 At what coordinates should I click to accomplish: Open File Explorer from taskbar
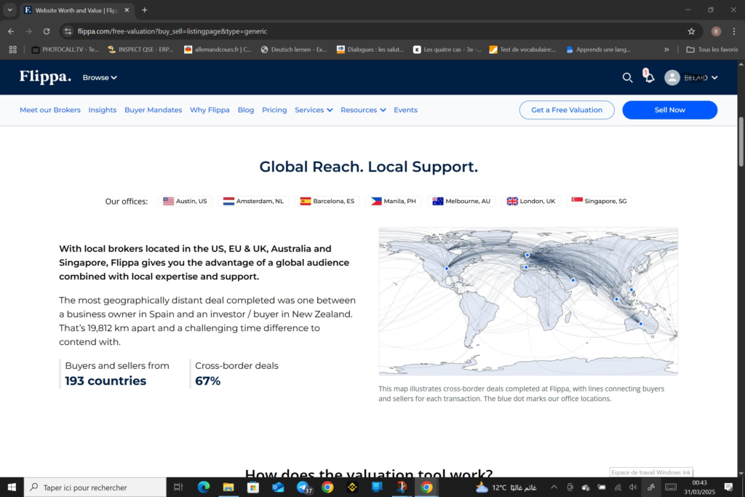pos(228,487)
